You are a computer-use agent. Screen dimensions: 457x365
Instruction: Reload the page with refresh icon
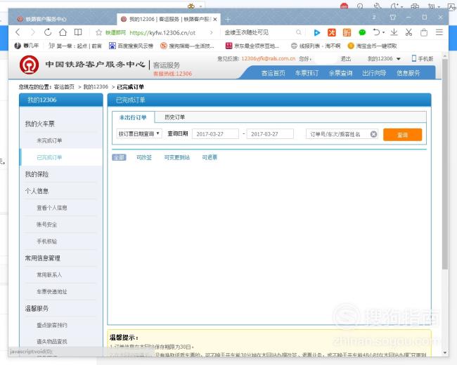48,32
